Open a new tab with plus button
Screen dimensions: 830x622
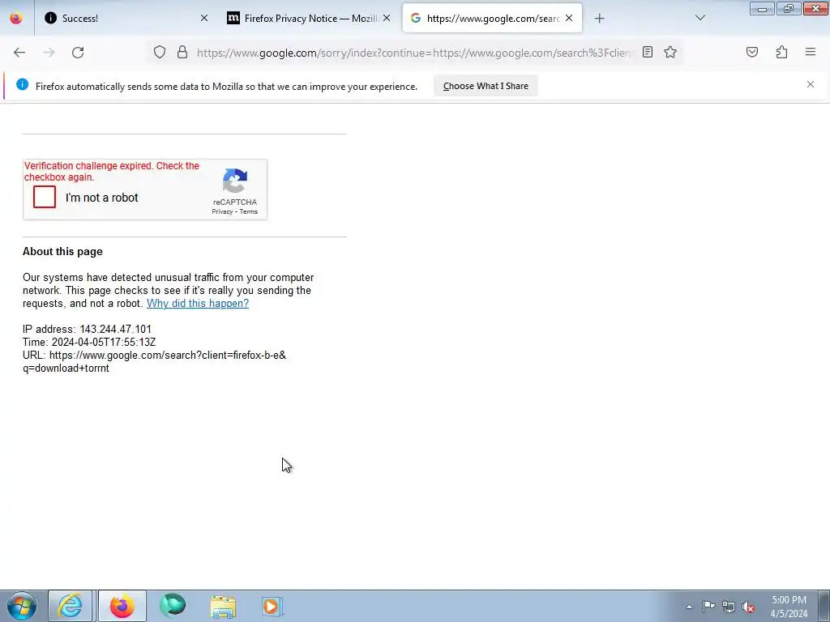coord(599,19)
